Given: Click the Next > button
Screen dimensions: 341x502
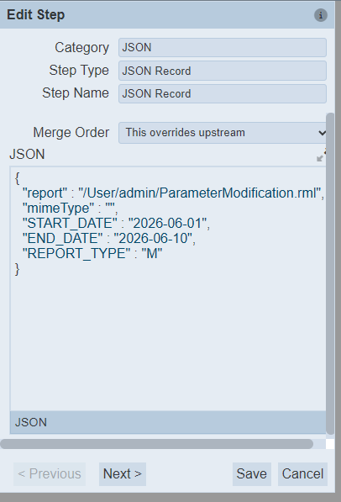Looking at the screenshot, I should (123, 473).
